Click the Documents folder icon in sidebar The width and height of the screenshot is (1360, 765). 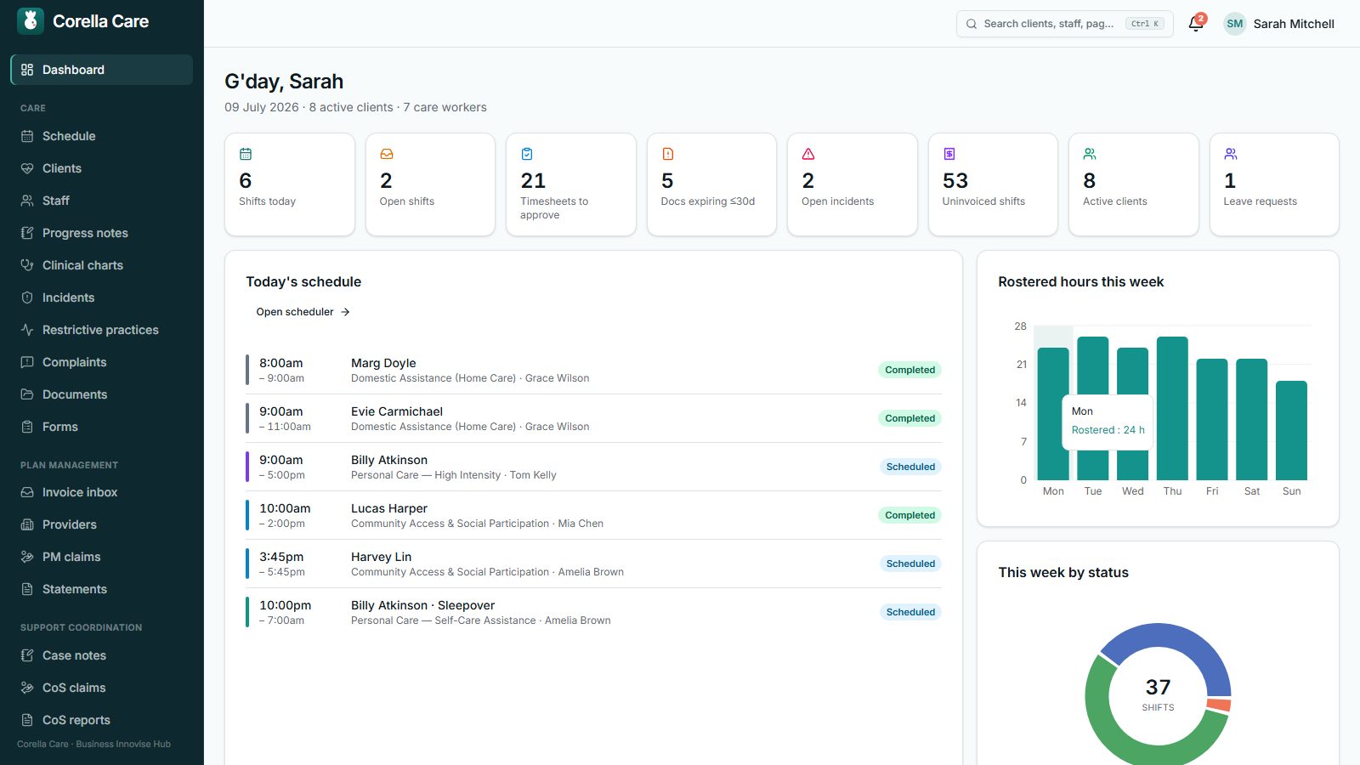pyautogui.click(x=27, y=394)
